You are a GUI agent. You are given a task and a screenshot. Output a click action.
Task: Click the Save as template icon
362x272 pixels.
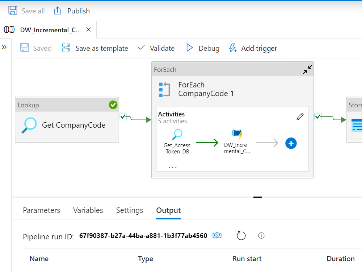coord(66,48)
